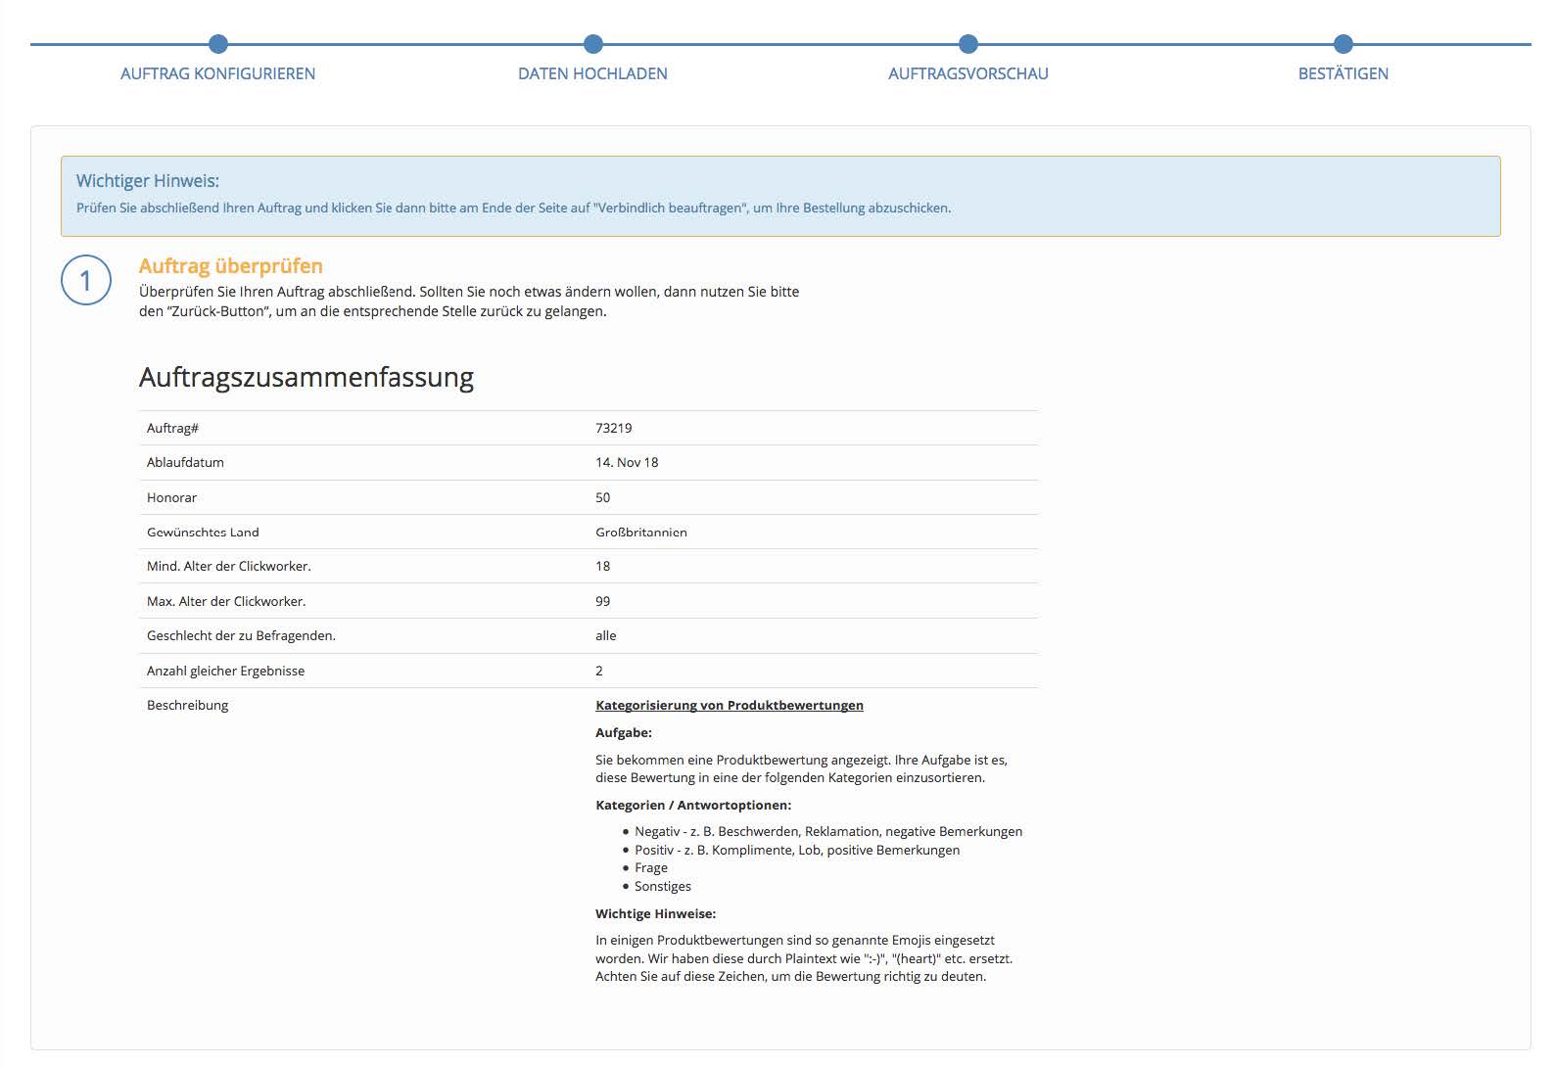This screenshot has width=1556, height=1067.
Task: Select order number 73219
Action: click(614, 428)
